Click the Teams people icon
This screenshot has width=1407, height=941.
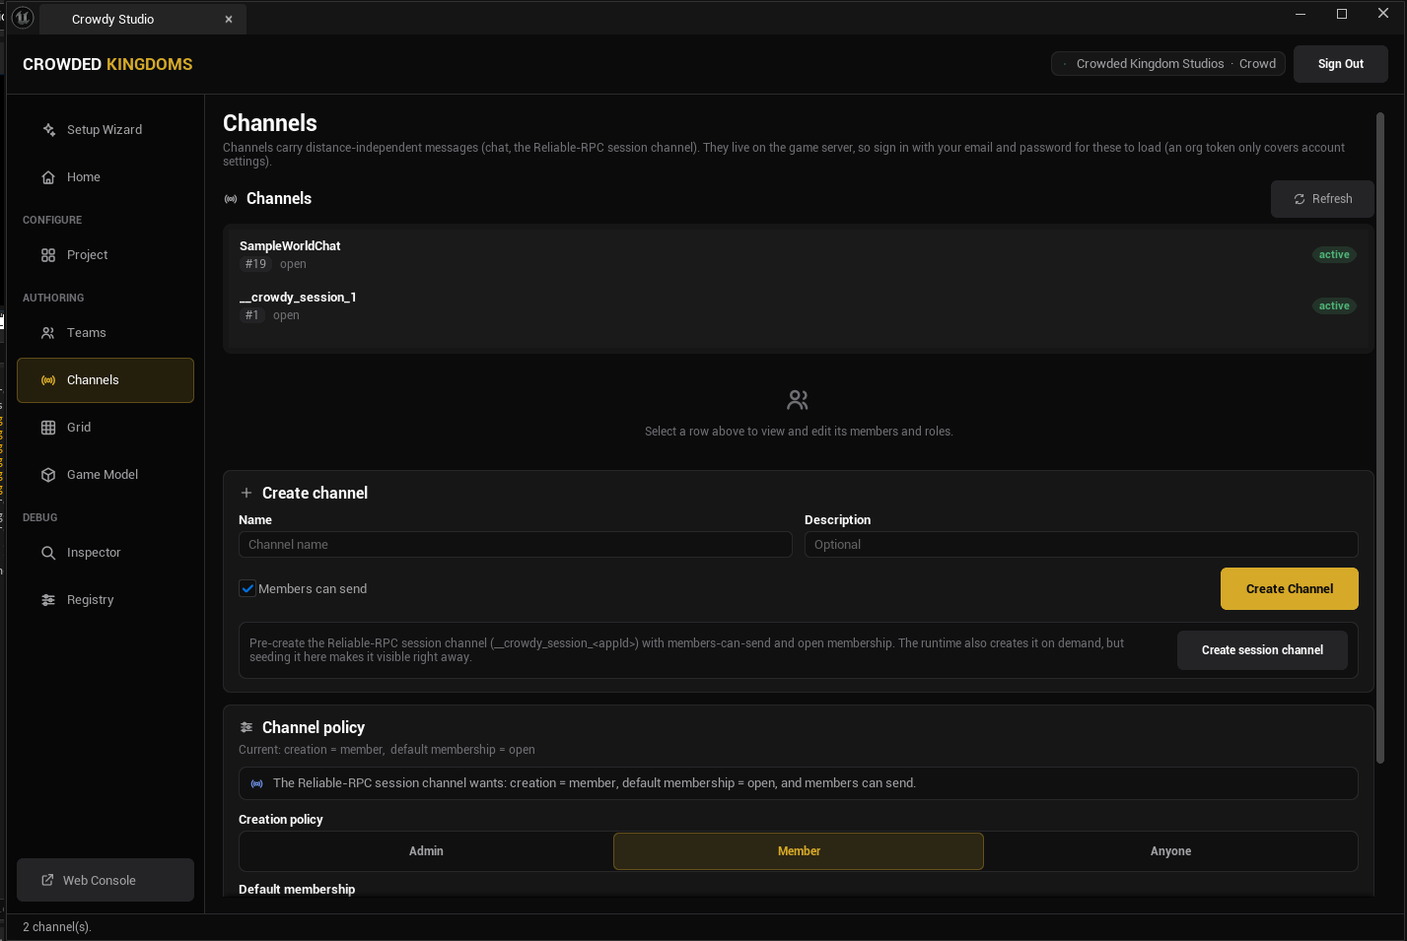[48, 333]
